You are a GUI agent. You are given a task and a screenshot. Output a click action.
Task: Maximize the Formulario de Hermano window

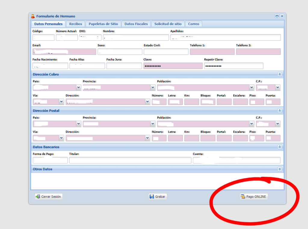(277, 16)
